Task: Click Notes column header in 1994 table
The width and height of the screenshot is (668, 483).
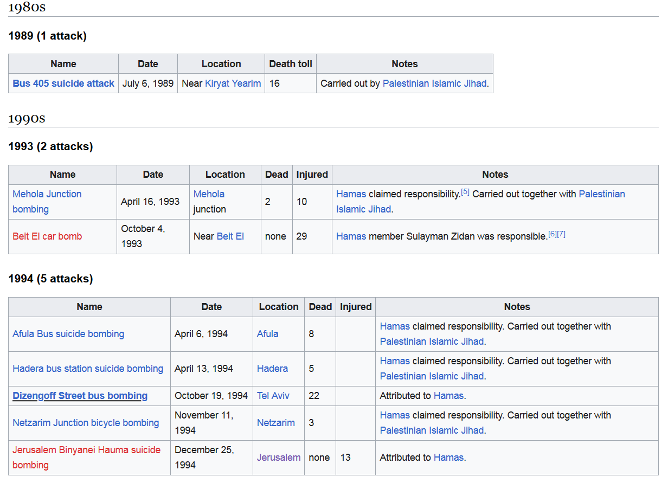Action: click(x=517, y=307)
